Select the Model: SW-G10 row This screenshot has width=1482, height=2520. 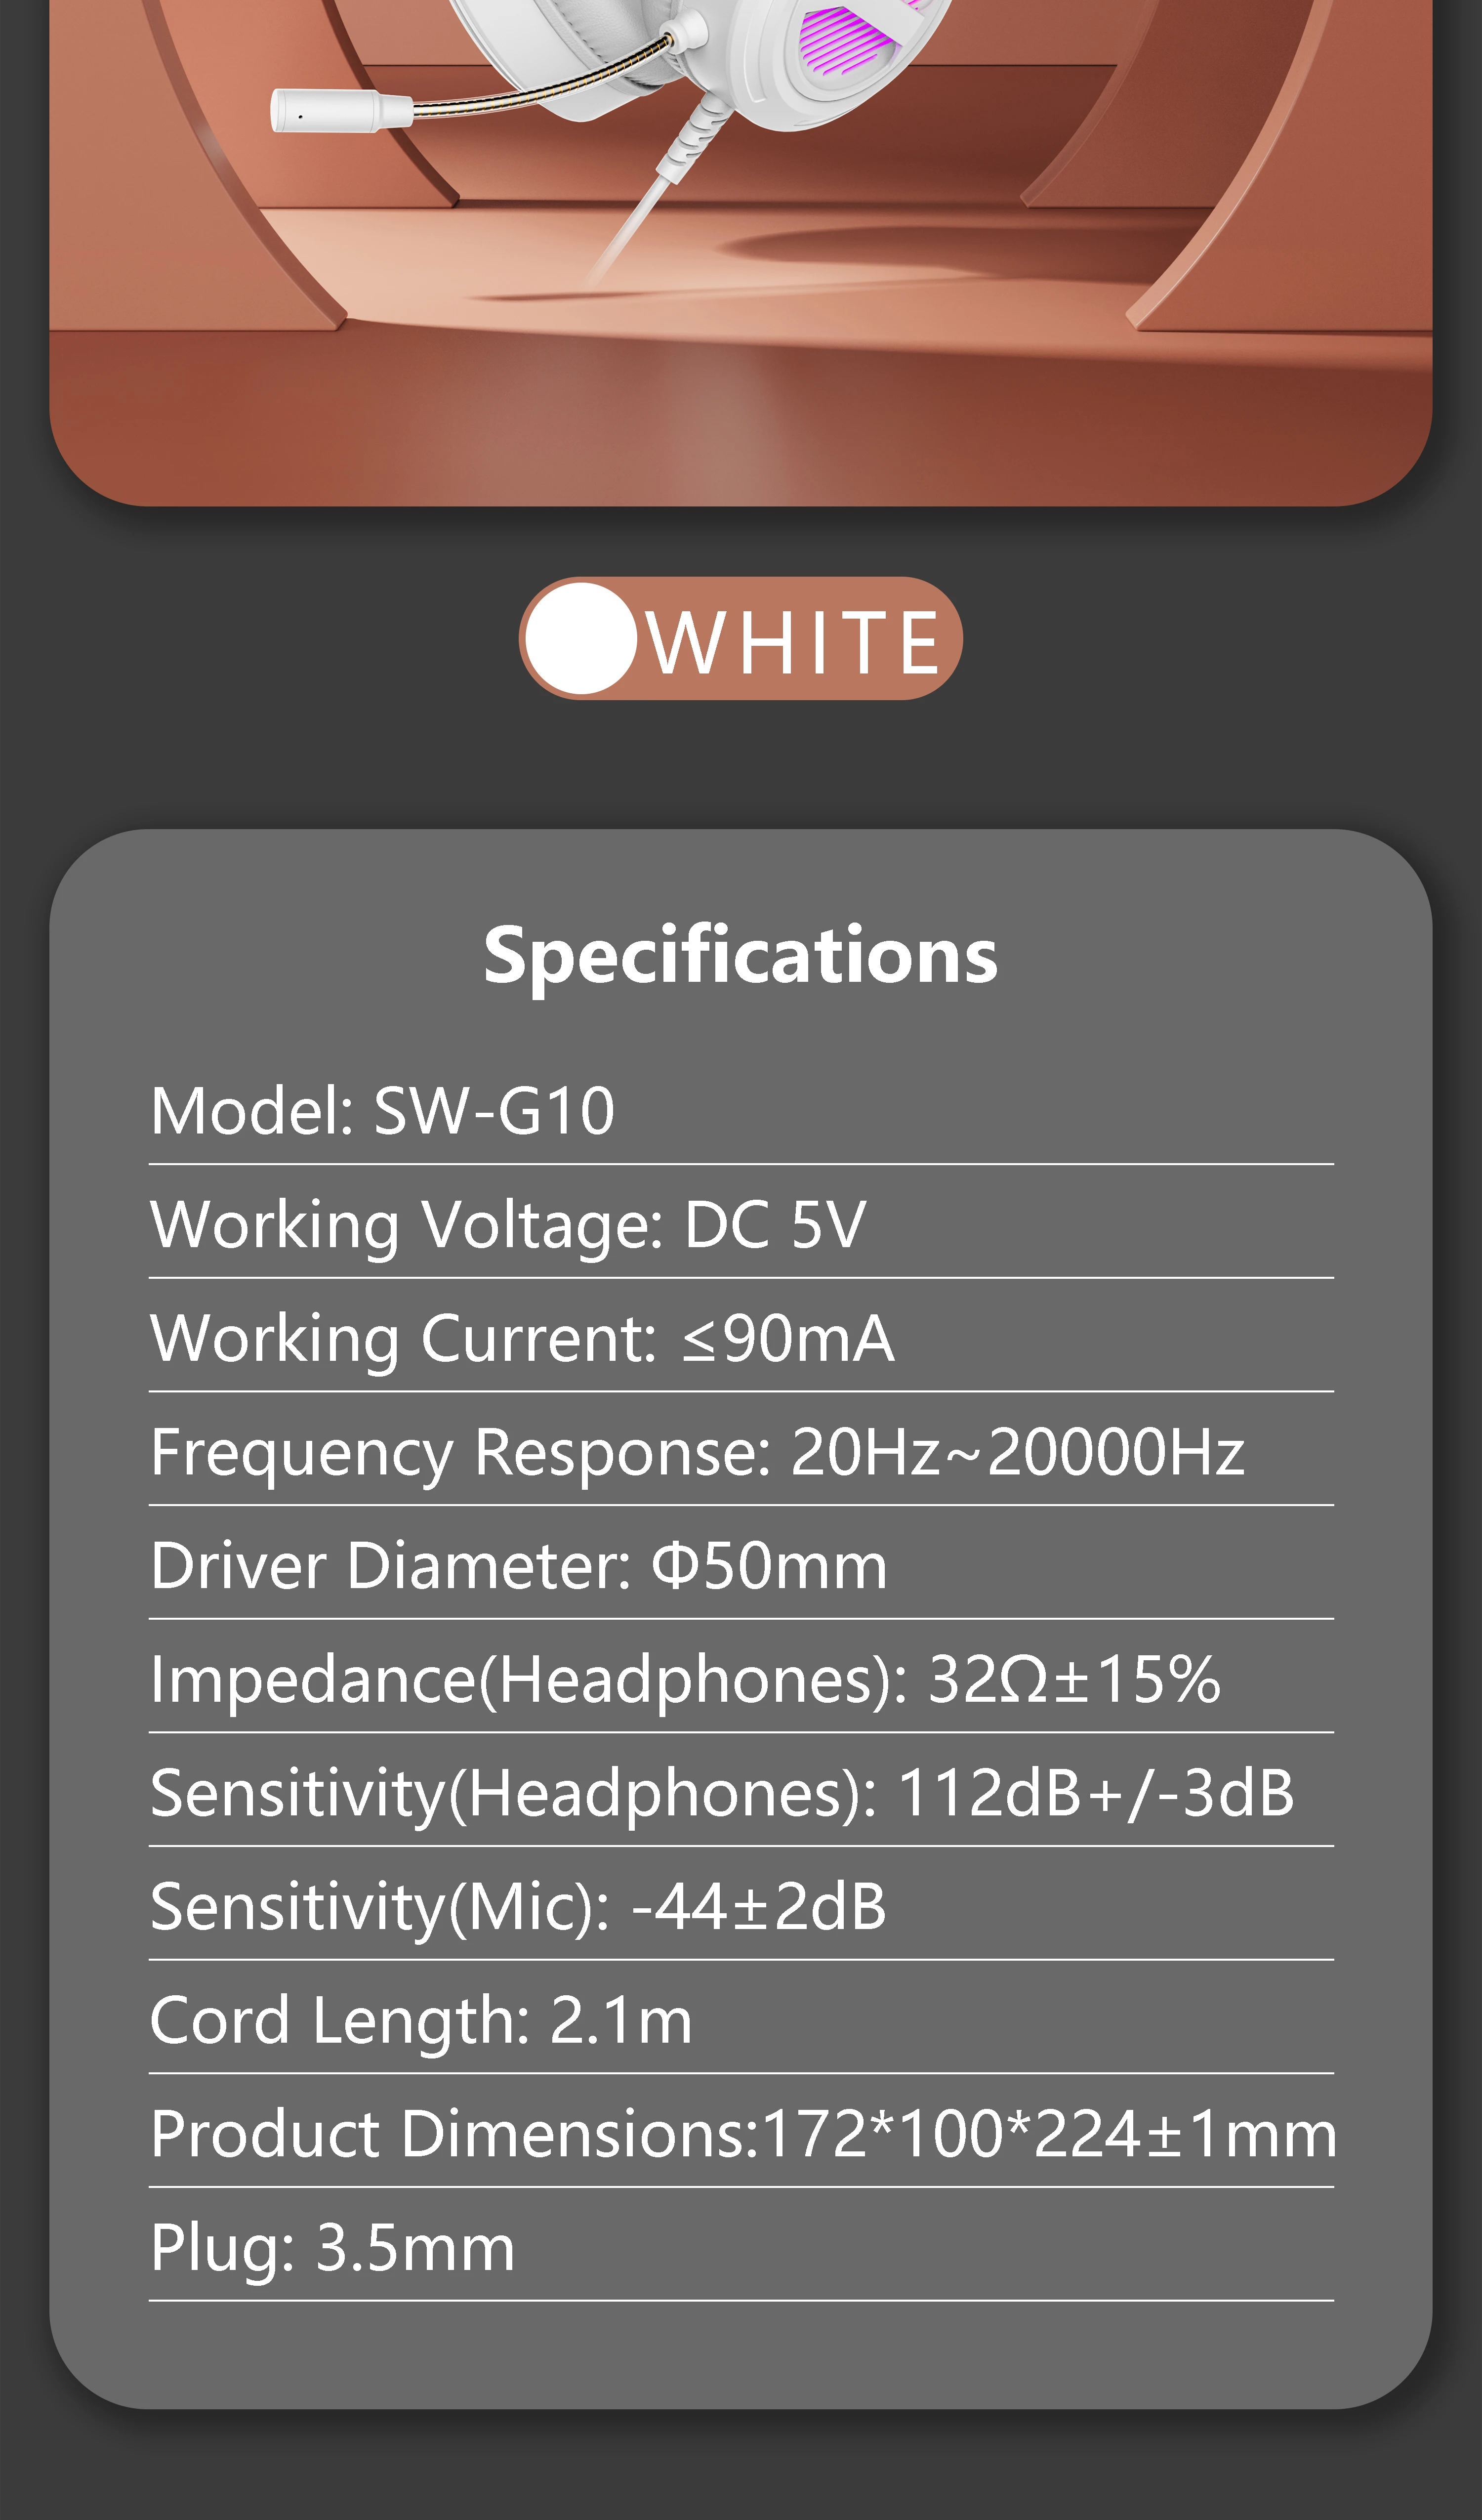[741, 1111]
